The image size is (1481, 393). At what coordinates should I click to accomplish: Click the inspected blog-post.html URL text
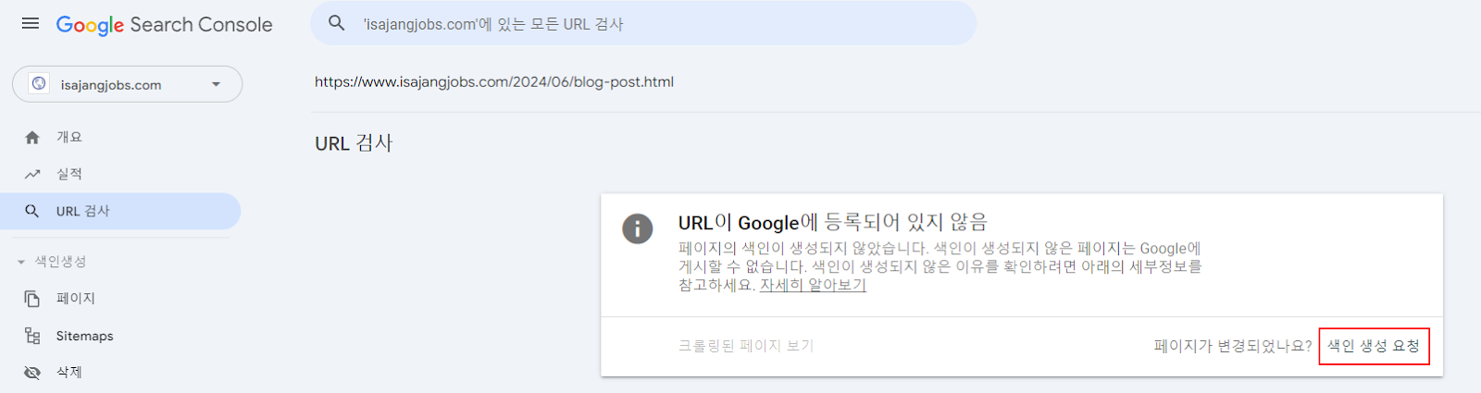494,81
